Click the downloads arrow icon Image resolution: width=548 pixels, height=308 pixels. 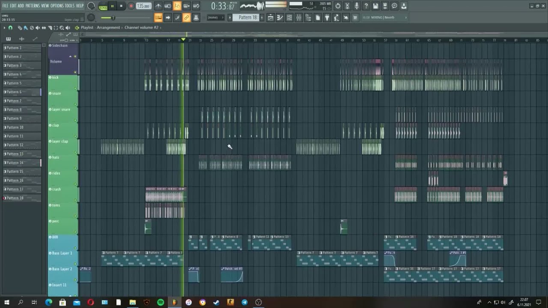point(404,6)
